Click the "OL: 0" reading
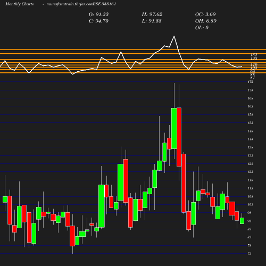 (x=202, y=28)
